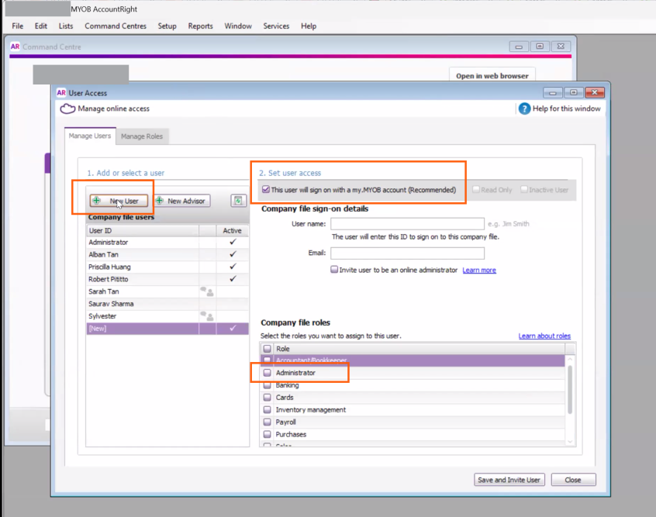Tick the Accountant/Bookkeeper role checkbox
The width and height of the screenshot is (656, 517).
coord(268,360)
